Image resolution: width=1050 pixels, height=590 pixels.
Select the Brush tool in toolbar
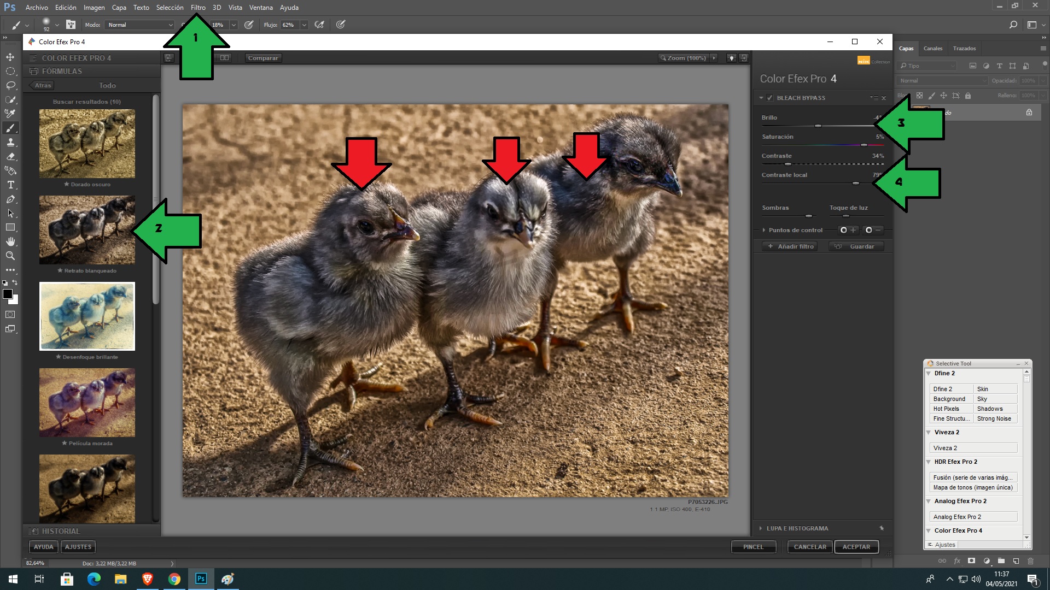coord(10,128)
